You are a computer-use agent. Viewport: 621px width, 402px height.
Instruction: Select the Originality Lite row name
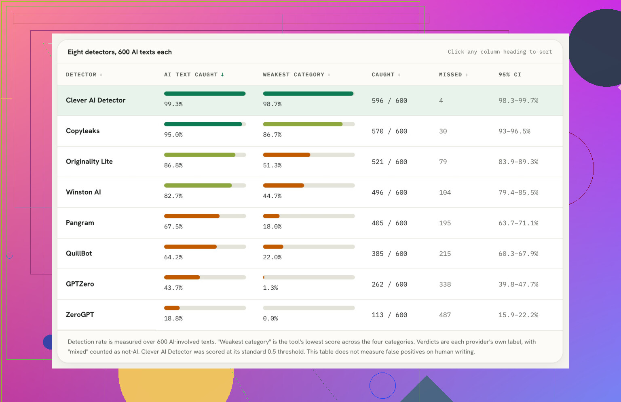click(89, 161)
